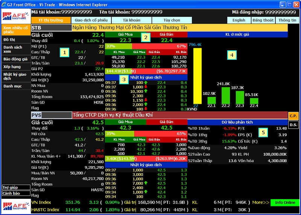Viewport: 301px width, 215px height.
Task: Click the VN Index label
Action: pos(41,202)
